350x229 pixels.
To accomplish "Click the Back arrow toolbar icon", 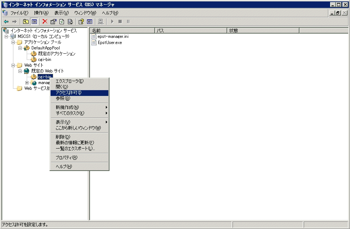I will click(x=6, y=22).
